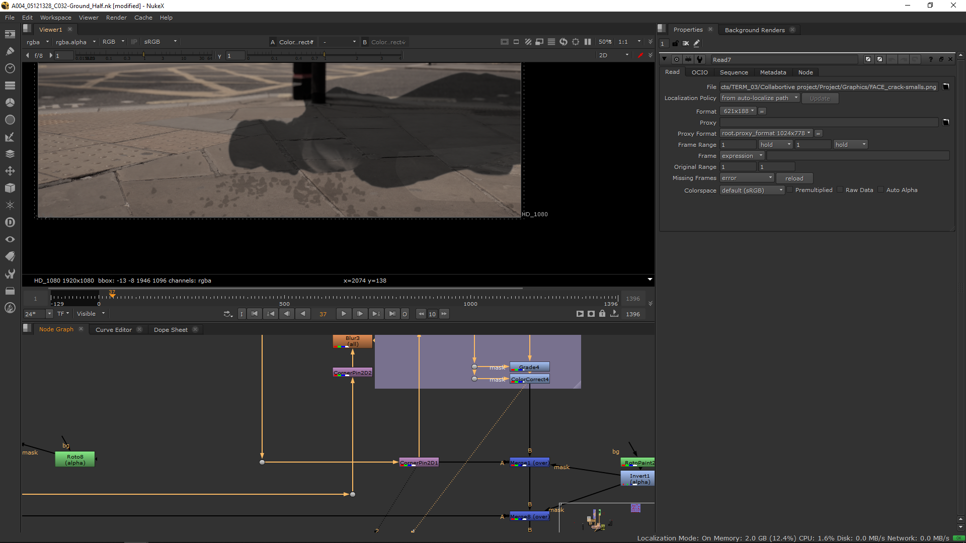Open the Render menu
Screen dimensions: 966x543
116,18
